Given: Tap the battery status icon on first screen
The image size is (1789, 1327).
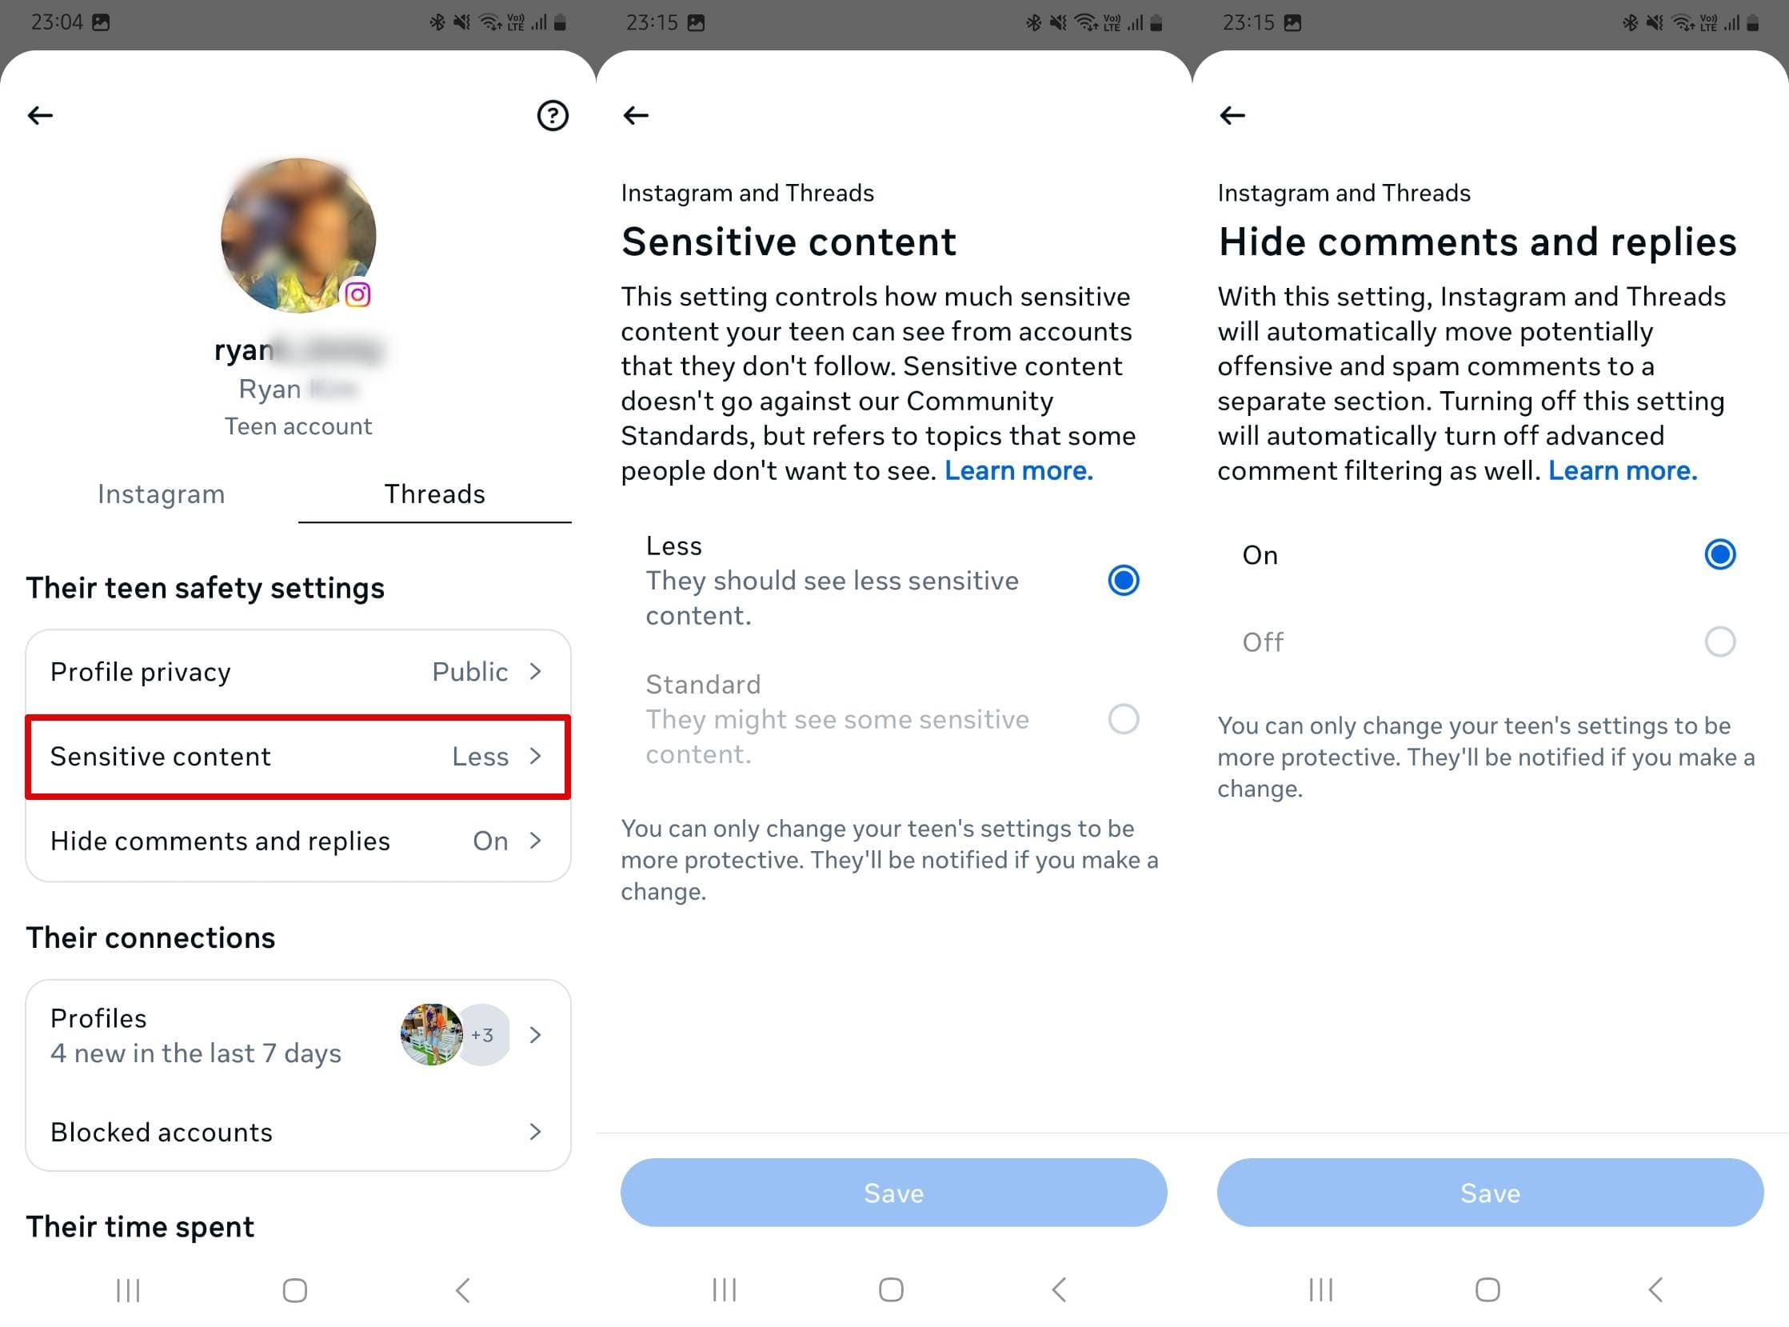Looking at the screenshot, I should tap(561, 22).
